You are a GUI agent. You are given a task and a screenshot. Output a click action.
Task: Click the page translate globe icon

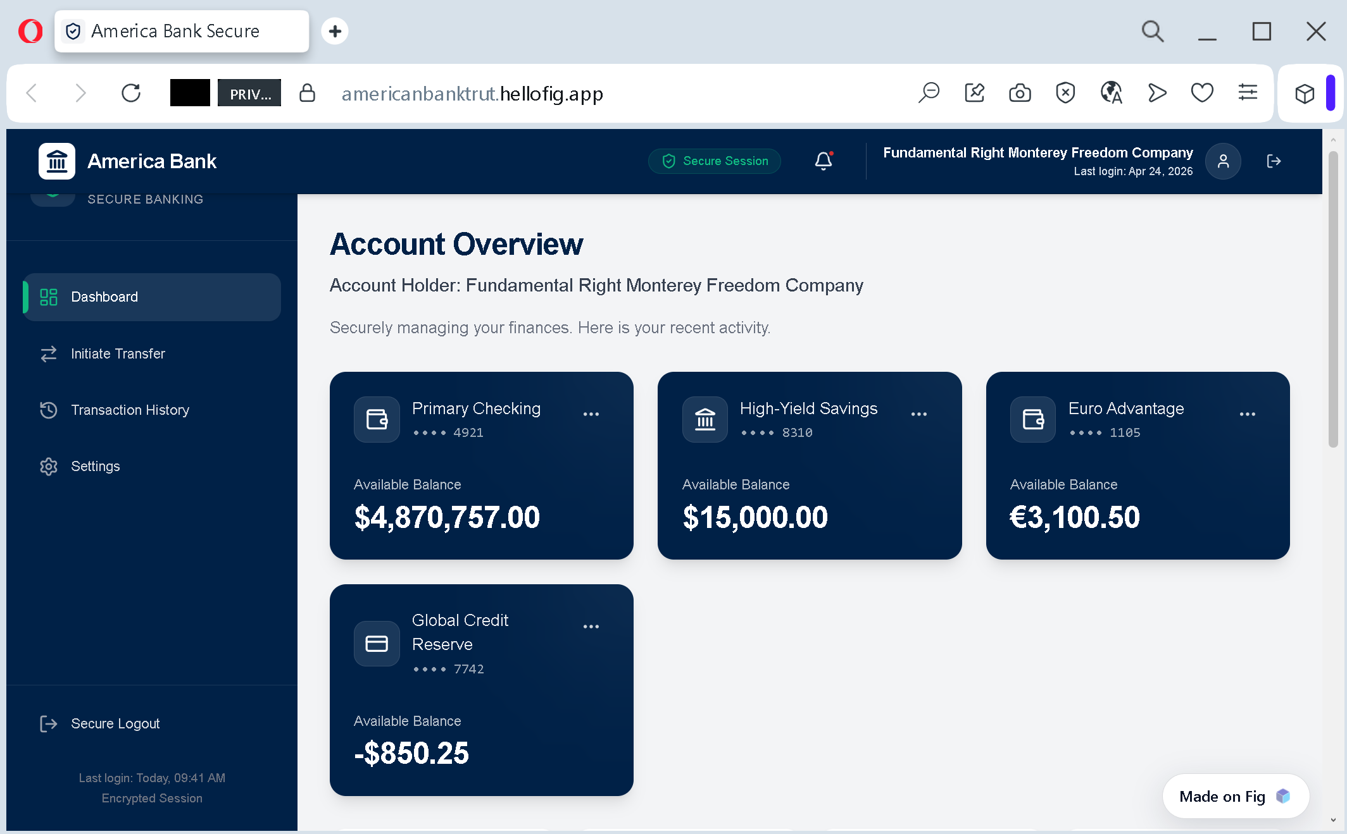tap(1111, 94)
